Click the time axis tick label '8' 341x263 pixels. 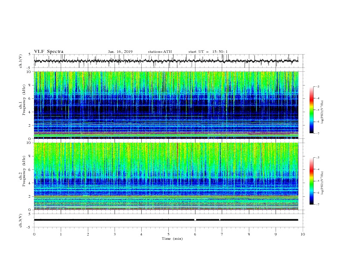tap(249, 234)
